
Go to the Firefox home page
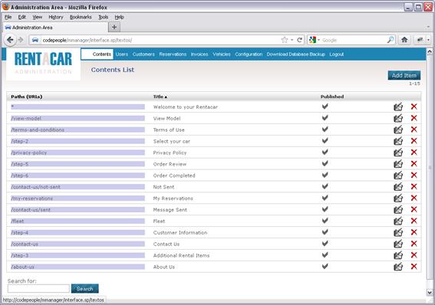tap(404, 40)
